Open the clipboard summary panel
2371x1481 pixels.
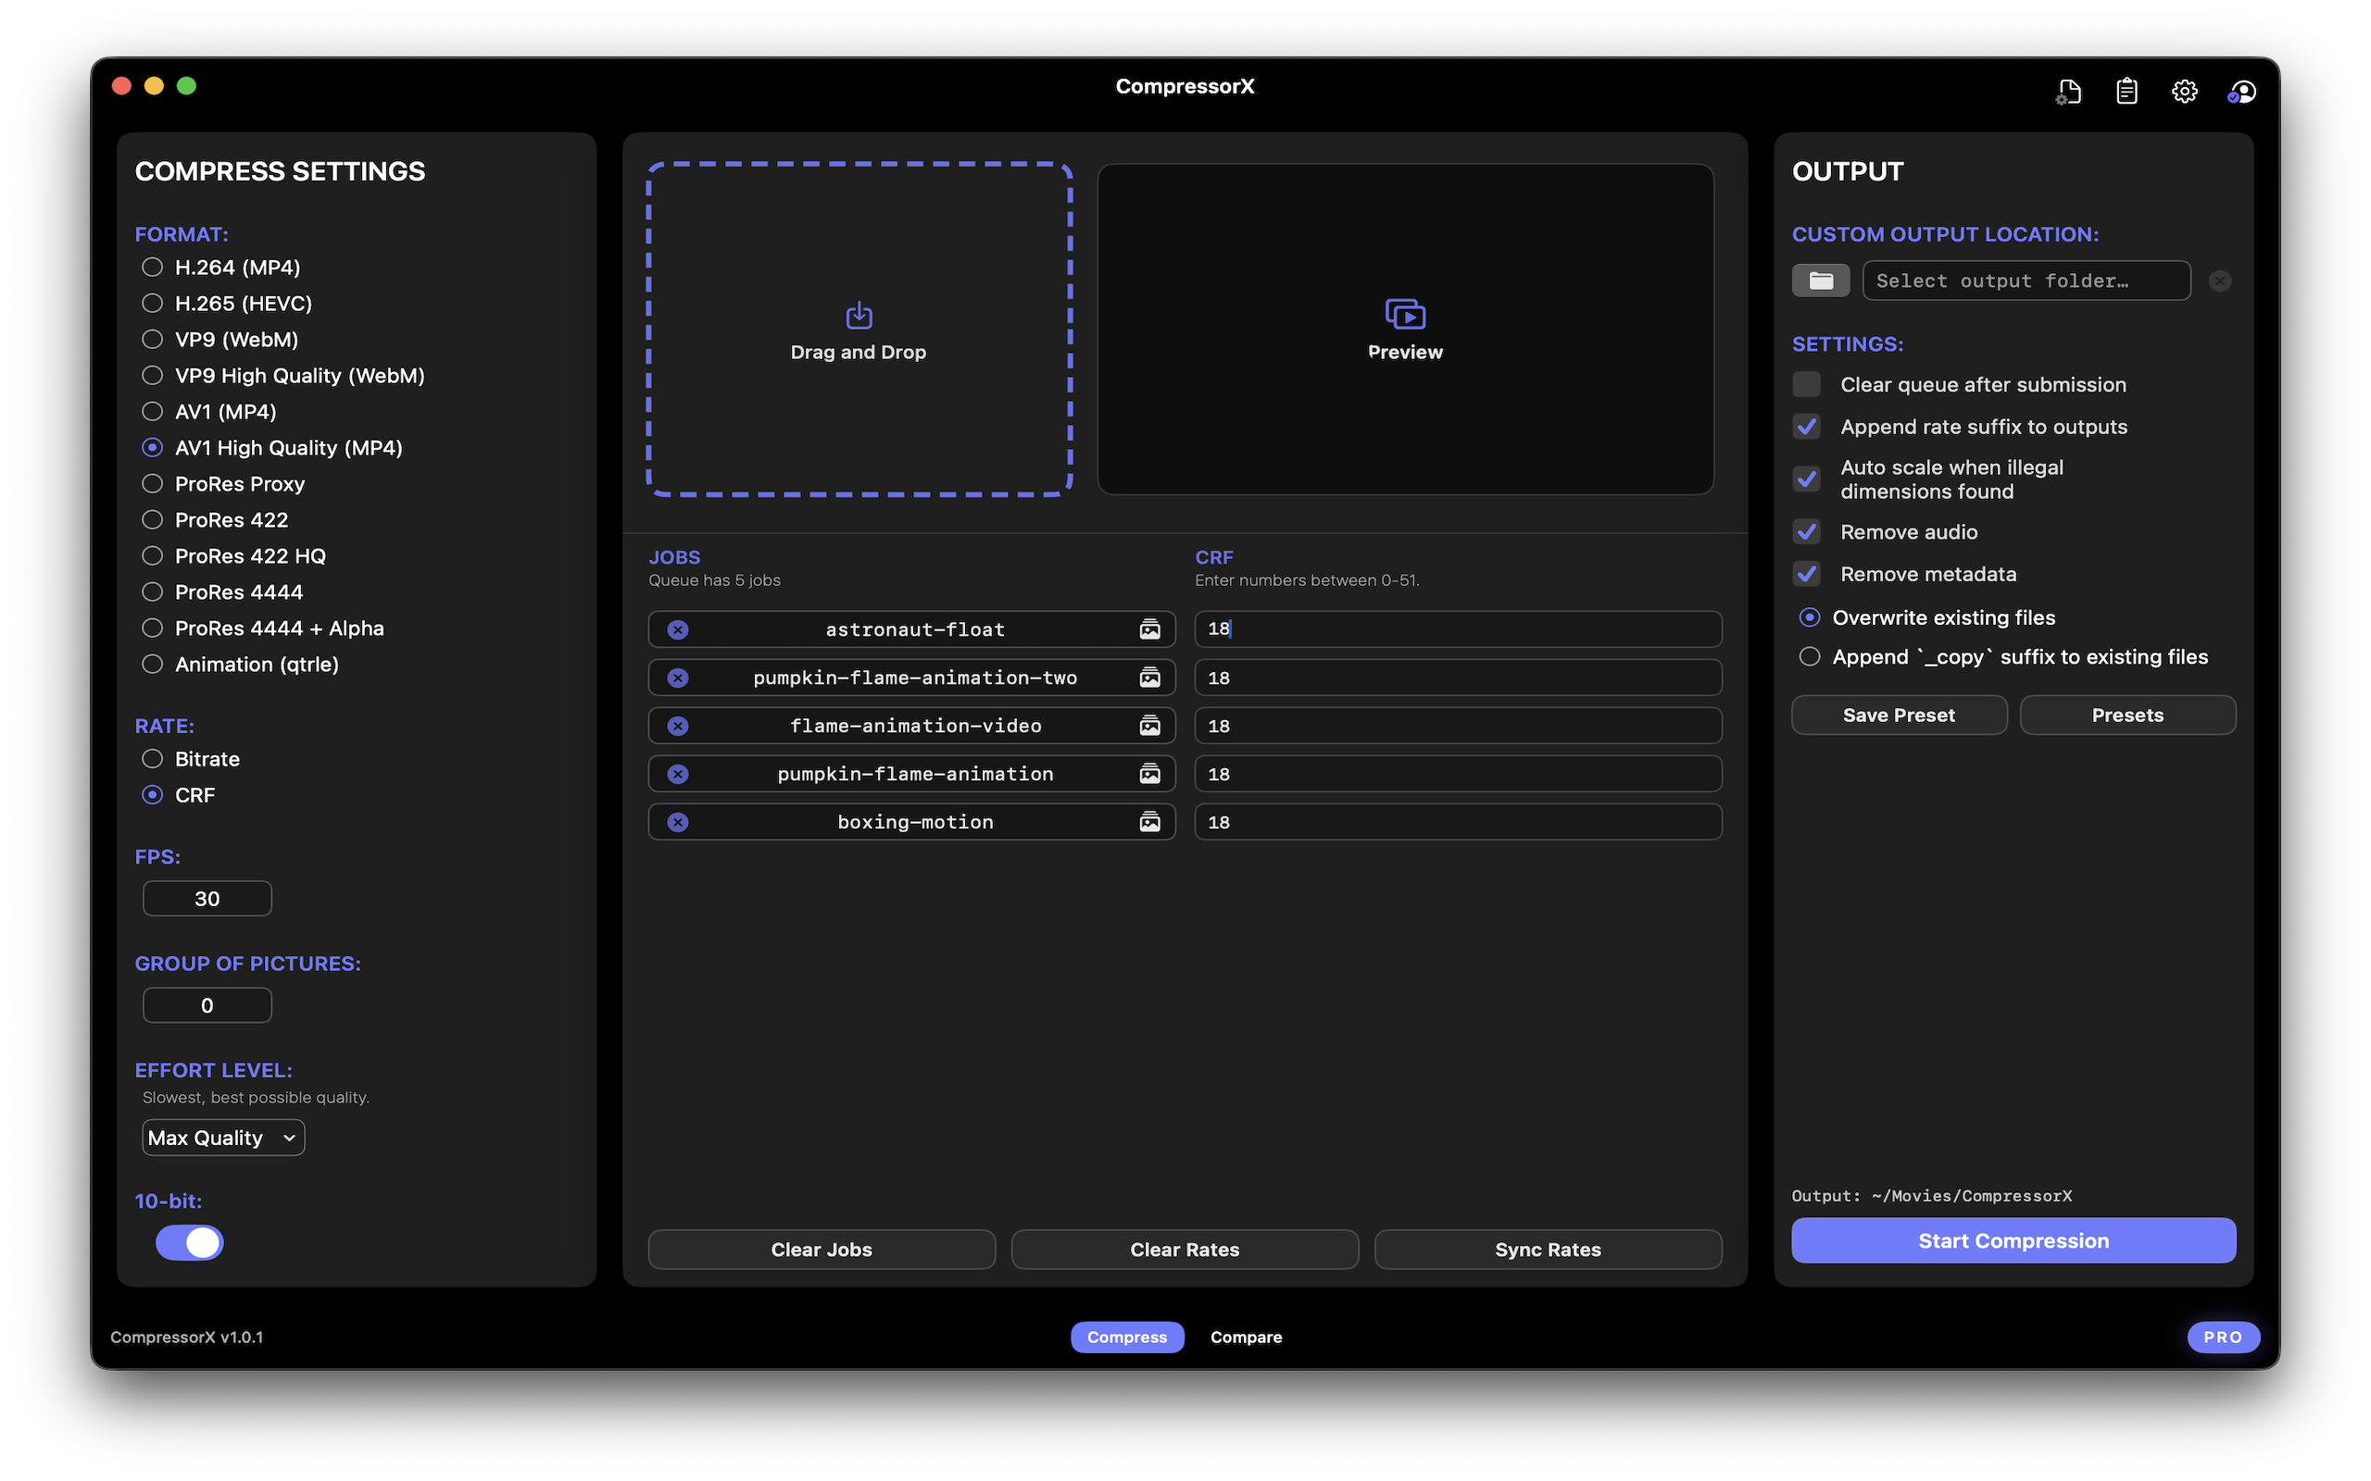(x=2126, y=91)
